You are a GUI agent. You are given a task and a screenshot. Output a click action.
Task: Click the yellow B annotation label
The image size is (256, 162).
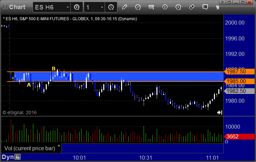[x=53, y=68]
